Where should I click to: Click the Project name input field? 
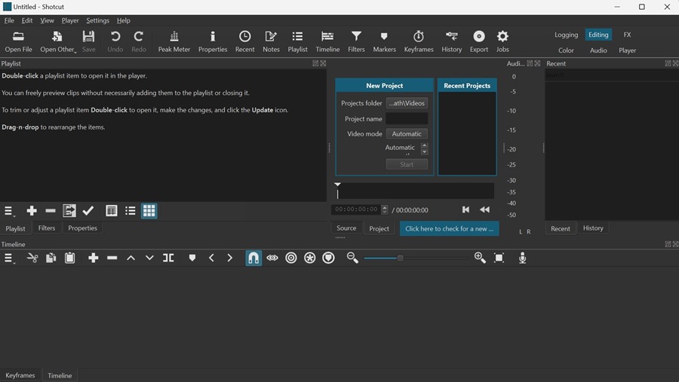[407, 118]
